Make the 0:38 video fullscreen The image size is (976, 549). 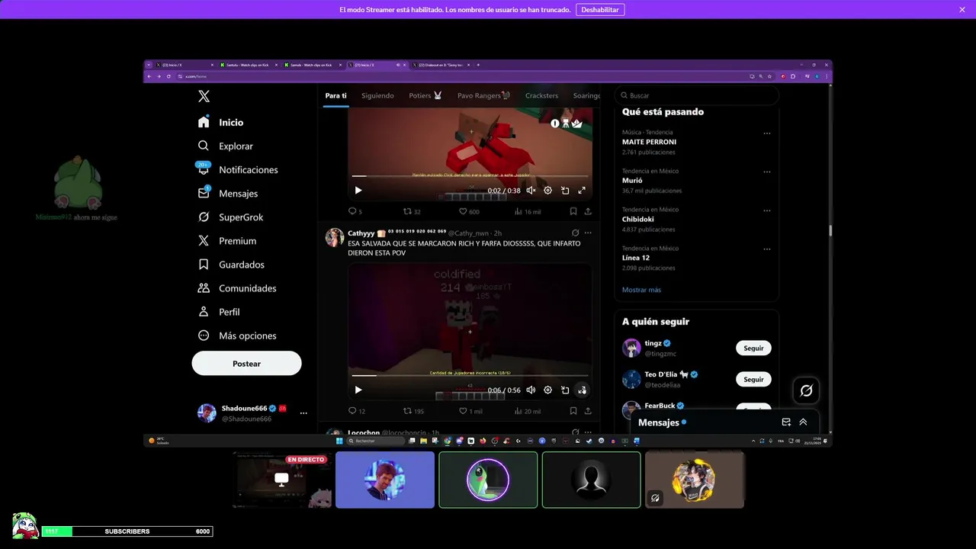coord(582,191)
